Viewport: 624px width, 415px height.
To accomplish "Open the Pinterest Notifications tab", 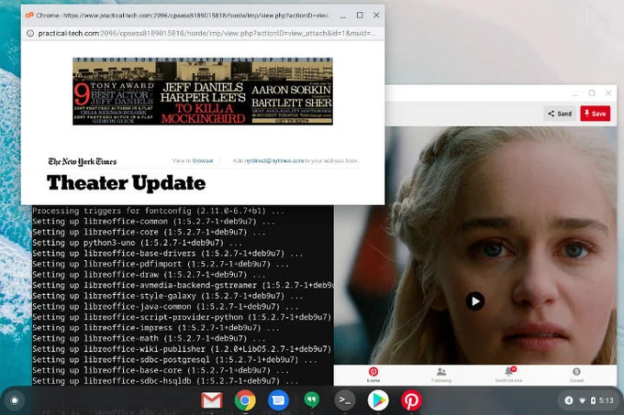I will [x=508, y=375].
